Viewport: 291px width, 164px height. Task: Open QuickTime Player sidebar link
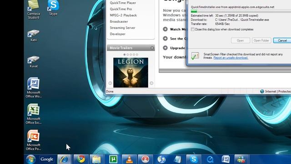(x=123, y=3)
